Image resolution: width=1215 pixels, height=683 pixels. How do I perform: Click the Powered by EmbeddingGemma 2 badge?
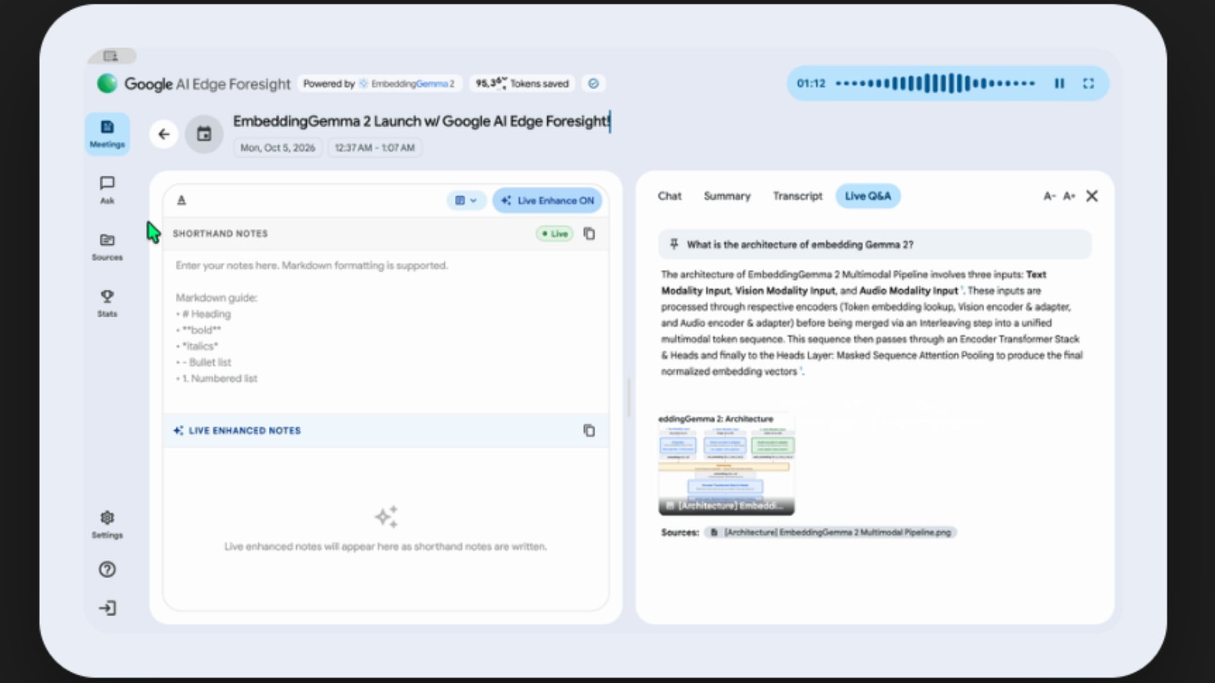click(379, 83)
